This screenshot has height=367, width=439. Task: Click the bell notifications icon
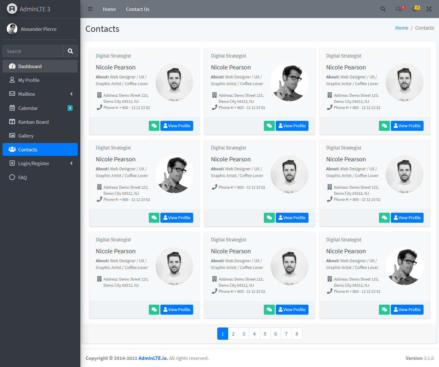tap(414, 9)
